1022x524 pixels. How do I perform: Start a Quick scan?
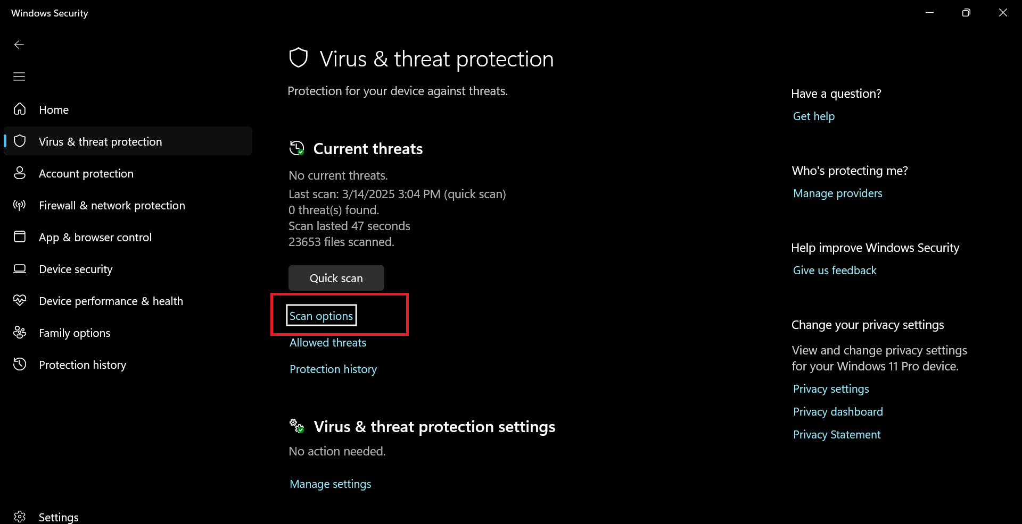(x=336, y=278)
